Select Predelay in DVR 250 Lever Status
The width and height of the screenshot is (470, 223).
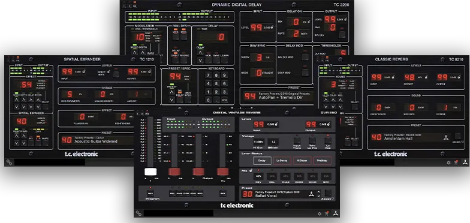click(323, 161)
